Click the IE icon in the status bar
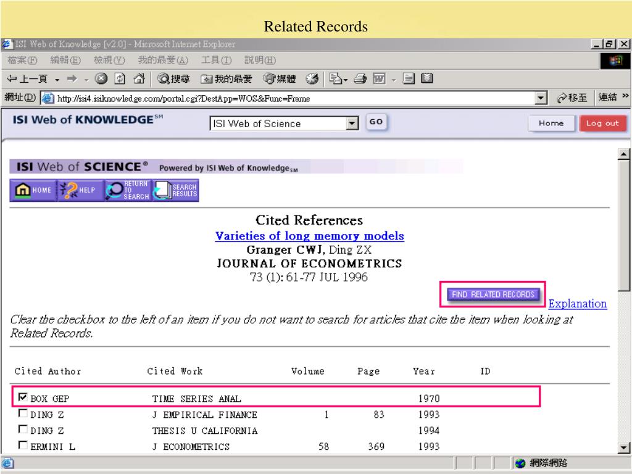This screenshot has width=632, height=474. coord(7,463)
